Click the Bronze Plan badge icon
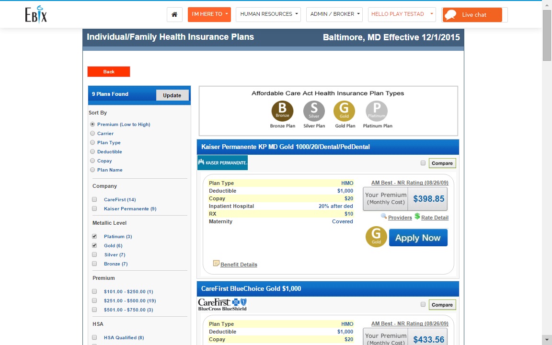The image size is (552, 345). click(x=282, y=111)
